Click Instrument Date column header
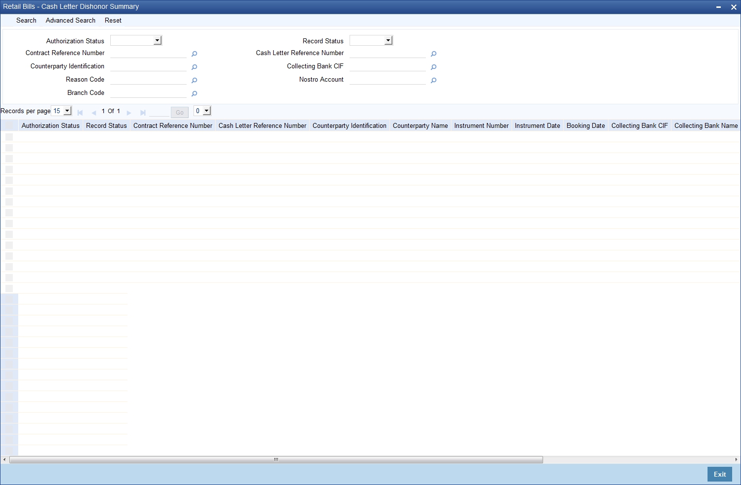 click(x=538, y=125)
